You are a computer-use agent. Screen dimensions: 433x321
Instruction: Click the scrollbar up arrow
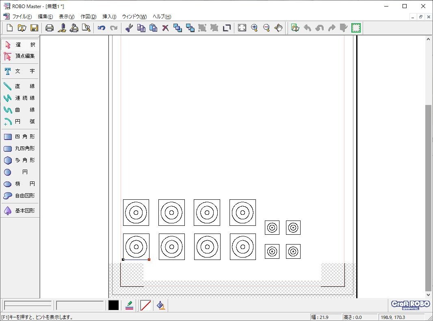click(428, 39)
